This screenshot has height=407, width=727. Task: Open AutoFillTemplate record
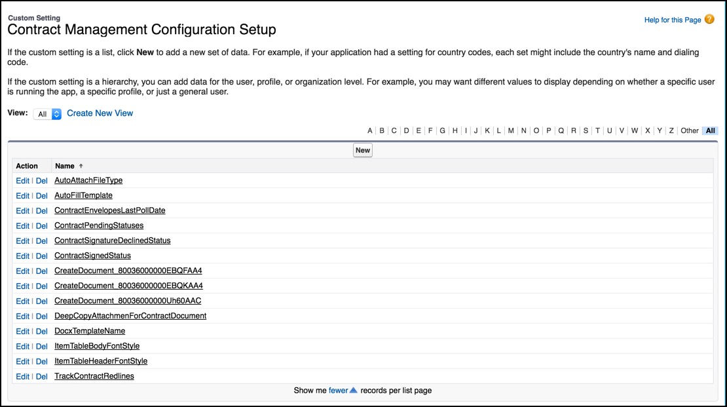click(83, 195)
